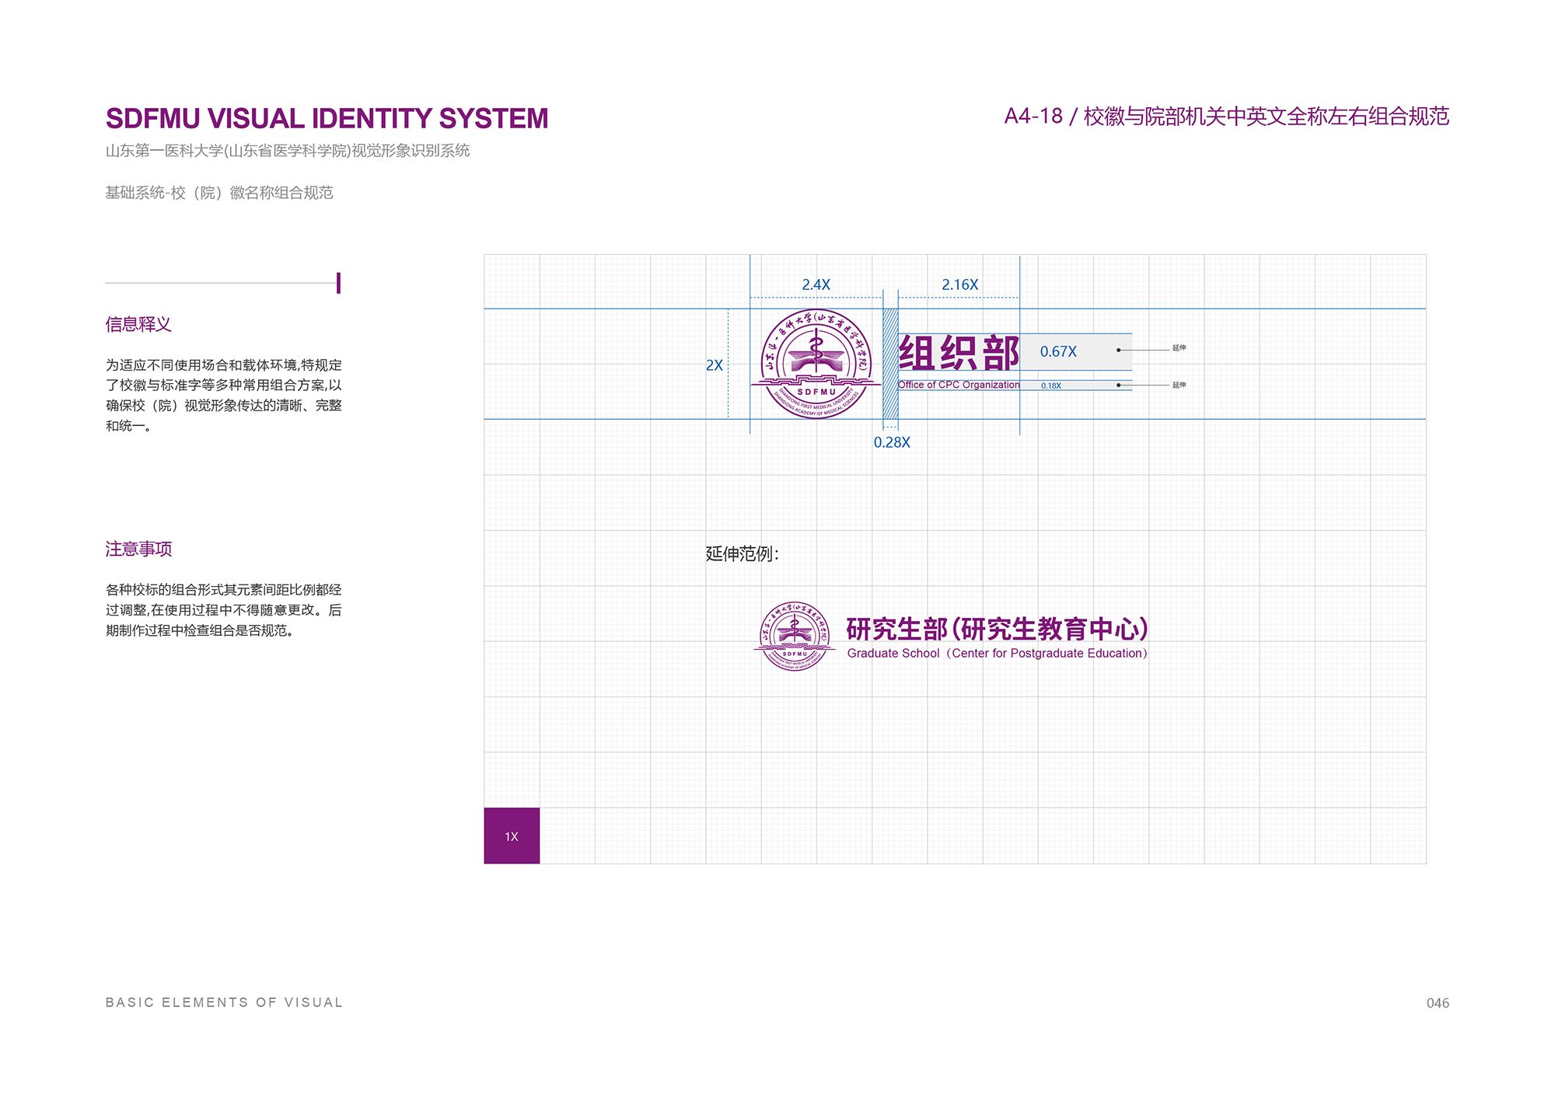Click the large SDFMU emblem in the top diagram
The image size is (1555, 1099).
coord(816,364)
